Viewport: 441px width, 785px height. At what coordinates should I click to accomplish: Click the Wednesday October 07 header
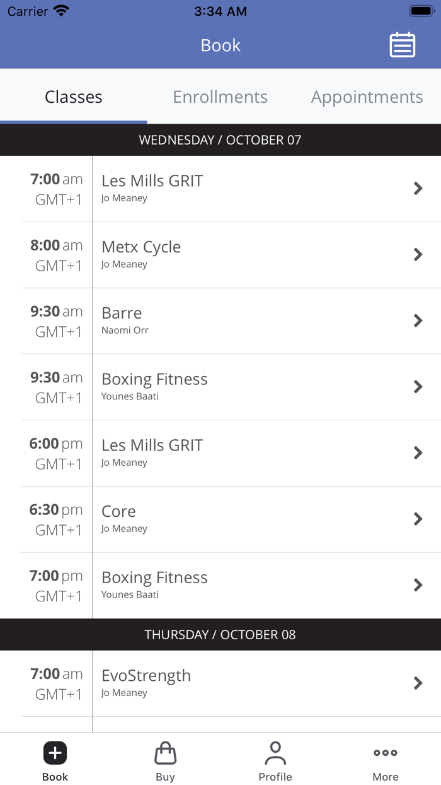click(x=220, y=139)
